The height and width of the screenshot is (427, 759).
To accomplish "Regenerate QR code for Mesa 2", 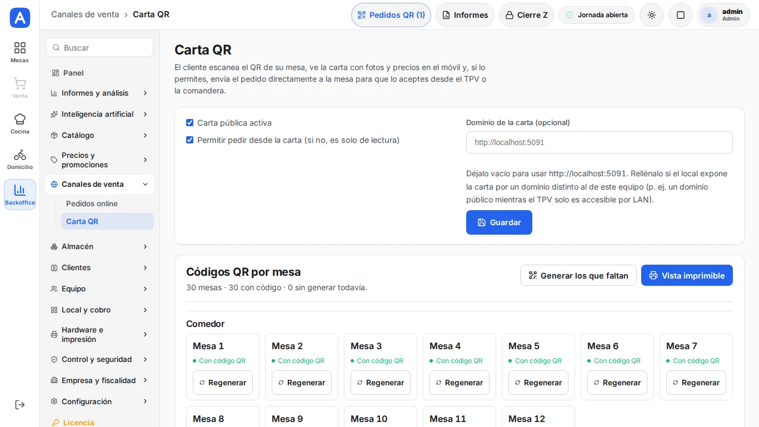I will coord(302,383).
